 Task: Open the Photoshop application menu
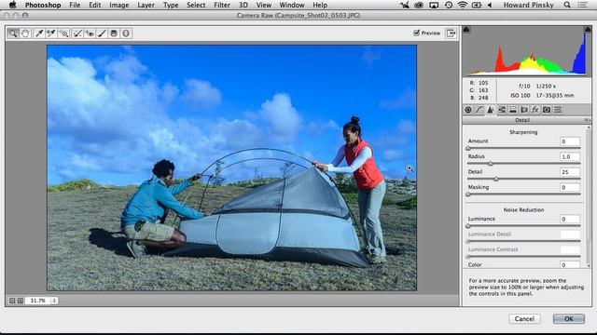(x=43, y=5)
